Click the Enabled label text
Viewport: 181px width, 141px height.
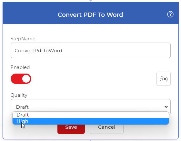click(x=20, y=67)
